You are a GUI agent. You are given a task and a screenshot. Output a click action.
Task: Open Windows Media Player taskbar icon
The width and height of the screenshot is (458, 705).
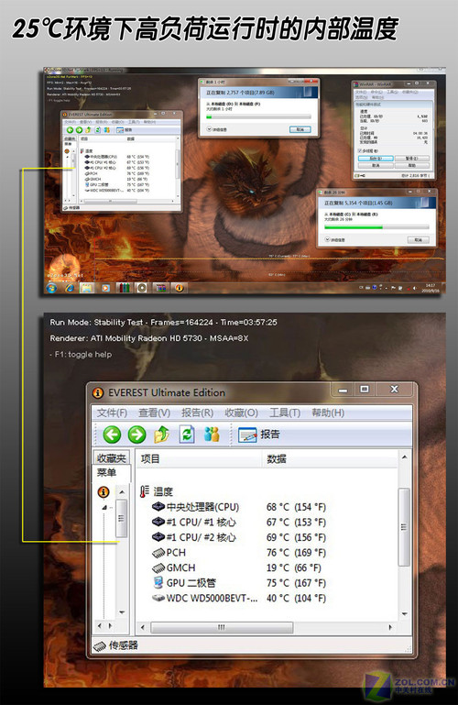coord(105,288)
